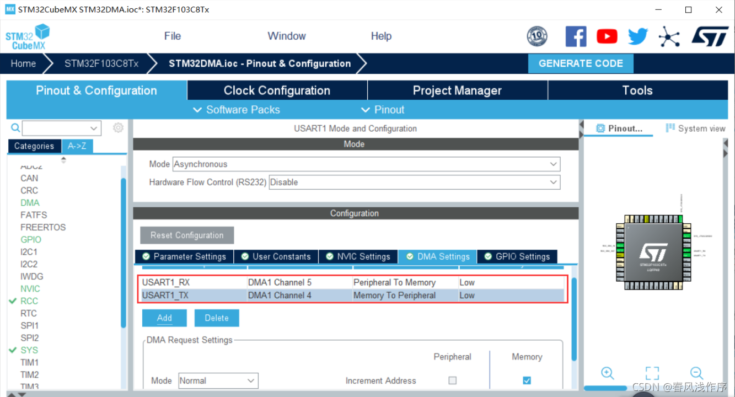This screenshot has height=397, width=735.
Task: Open the Help menu
Action: (381, 36)
